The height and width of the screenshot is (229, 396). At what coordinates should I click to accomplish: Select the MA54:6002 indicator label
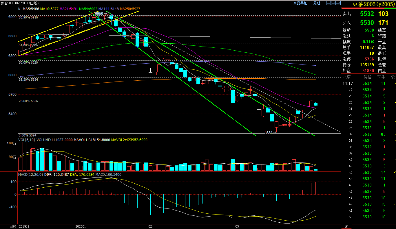click(88, 9)
